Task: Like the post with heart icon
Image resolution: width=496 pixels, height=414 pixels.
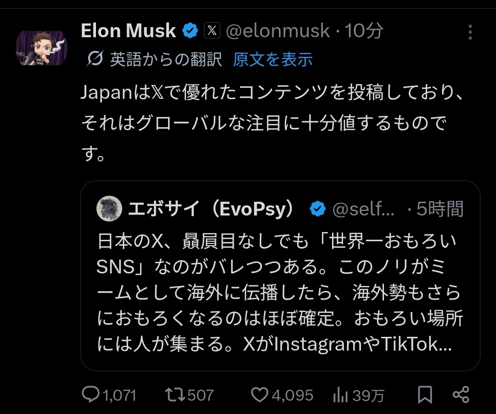Action: (x=260, y=394)
